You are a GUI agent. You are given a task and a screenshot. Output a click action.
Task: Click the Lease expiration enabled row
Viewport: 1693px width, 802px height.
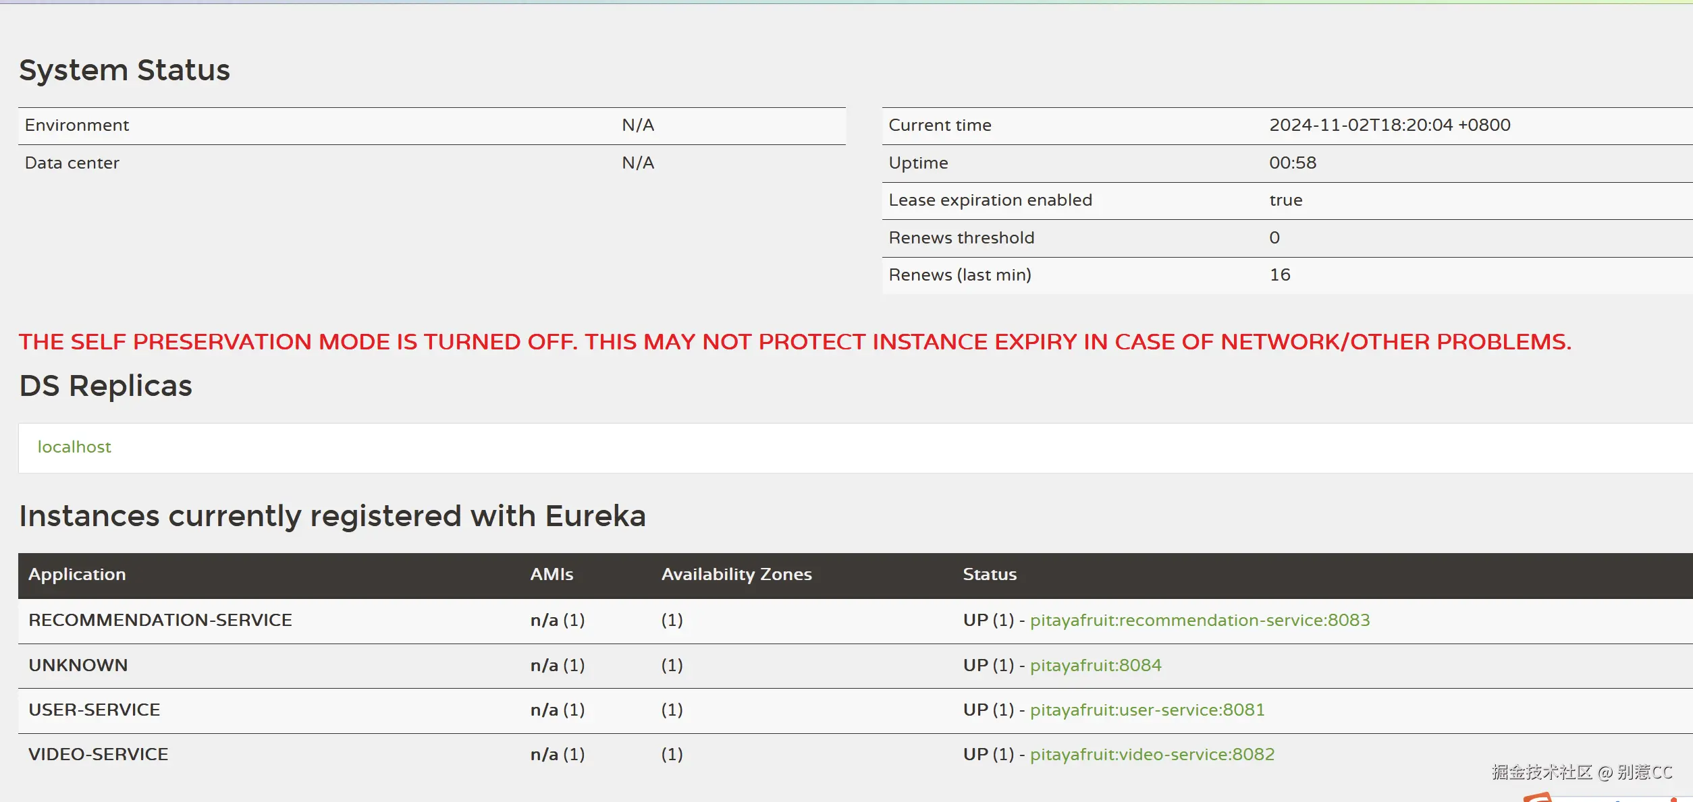click(990, 200)
